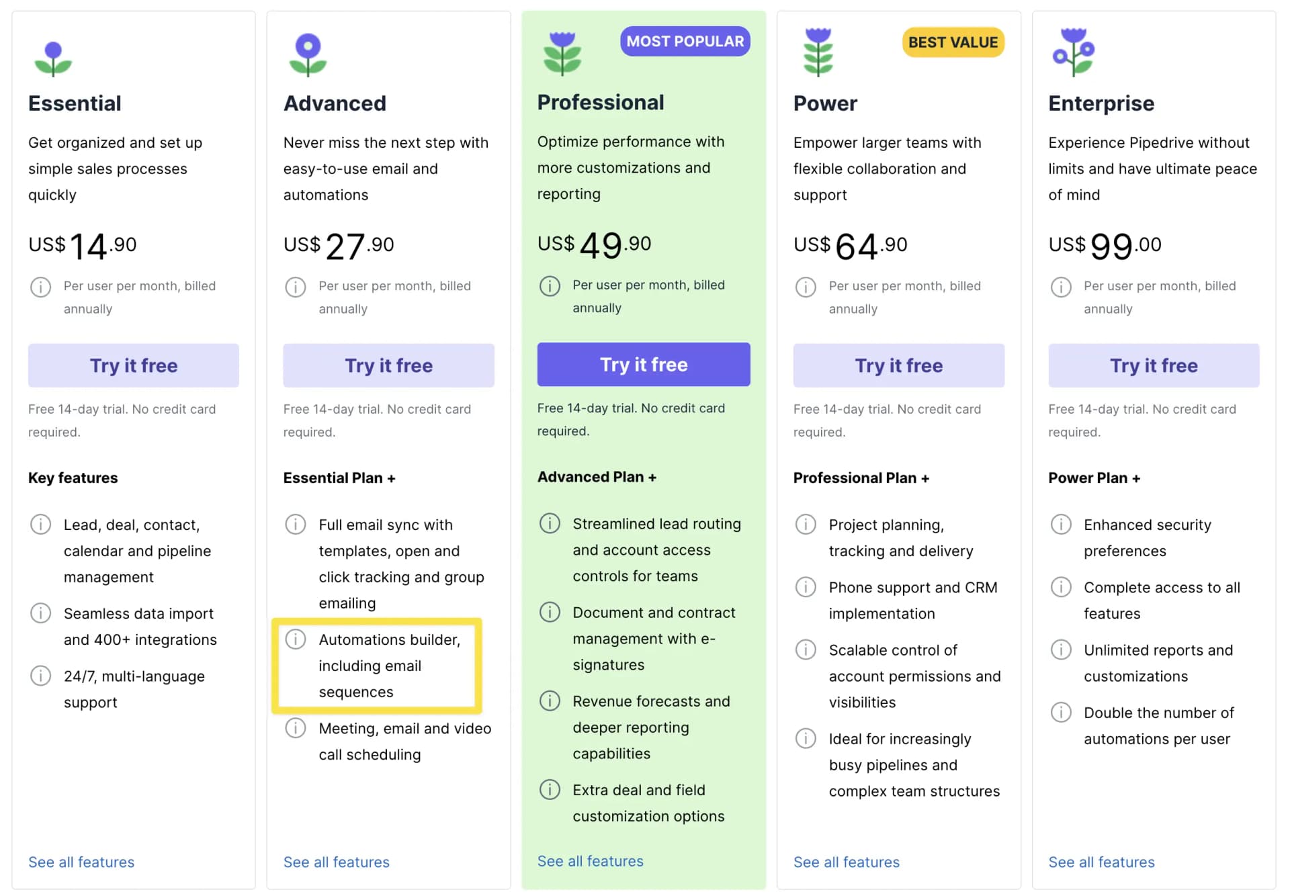Open info for Lead, deal, contact management
The image size is (1290, 896).
click(x=40, y=524)
